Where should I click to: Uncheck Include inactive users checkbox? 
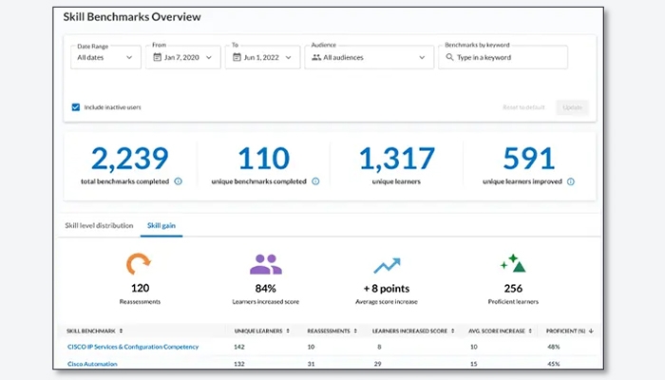pos(76,107)
